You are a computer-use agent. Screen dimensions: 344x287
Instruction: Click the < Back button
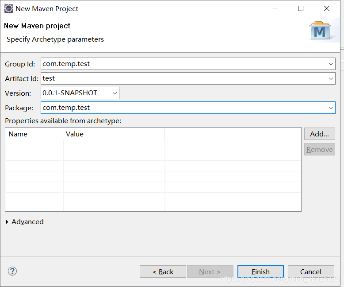(163, 271)
